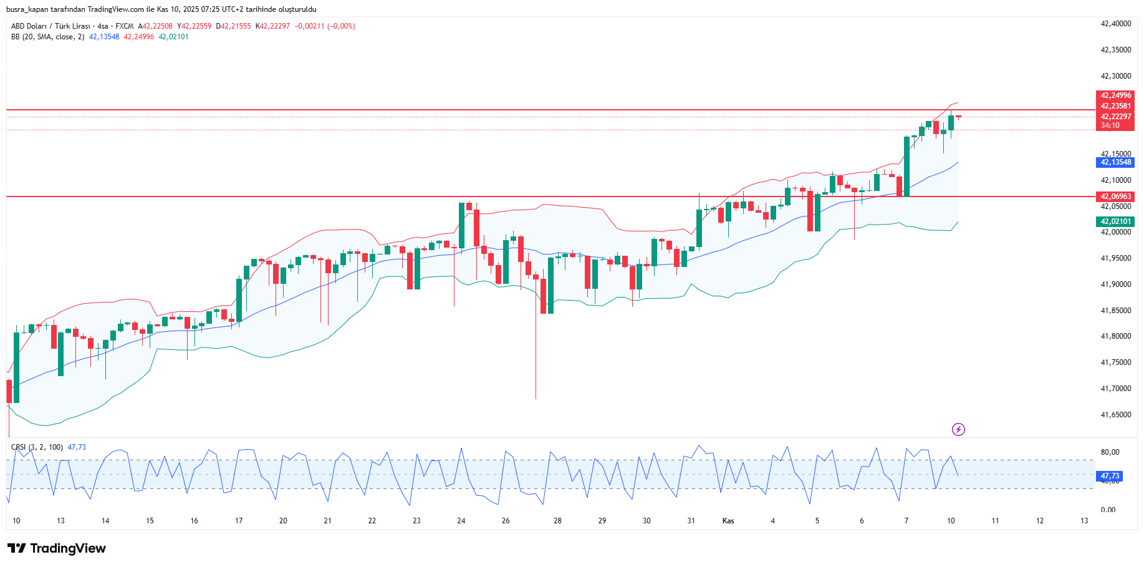1144x567 pixels.
Task: Click the red 42,06963 horizontal line price tag
Action: click(1115, 196)
